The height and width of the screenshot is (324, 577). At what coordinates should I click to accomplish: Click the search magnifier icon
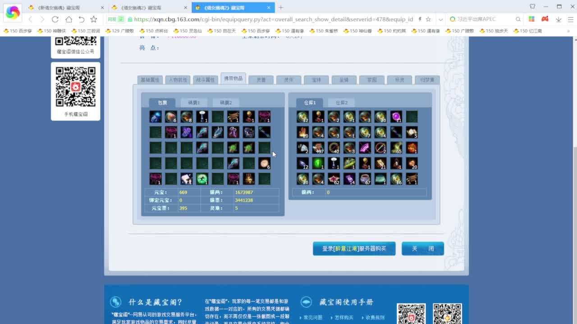coord(518,19)
